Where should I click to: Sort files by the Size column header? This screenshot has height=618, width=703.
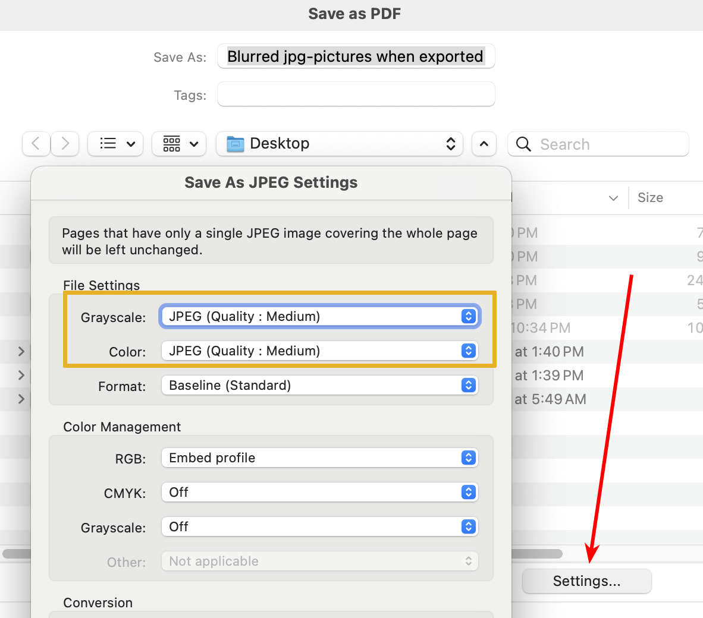point(650,197)
